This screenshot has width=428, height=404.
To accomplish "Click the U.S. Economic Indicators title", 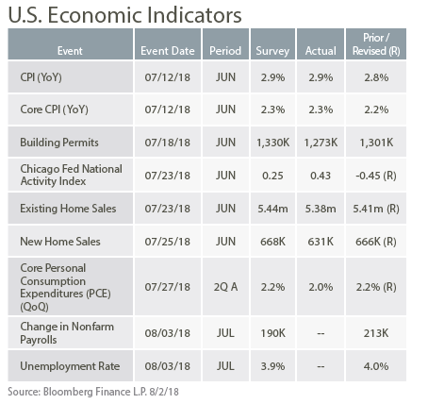I will click(124, 14).
